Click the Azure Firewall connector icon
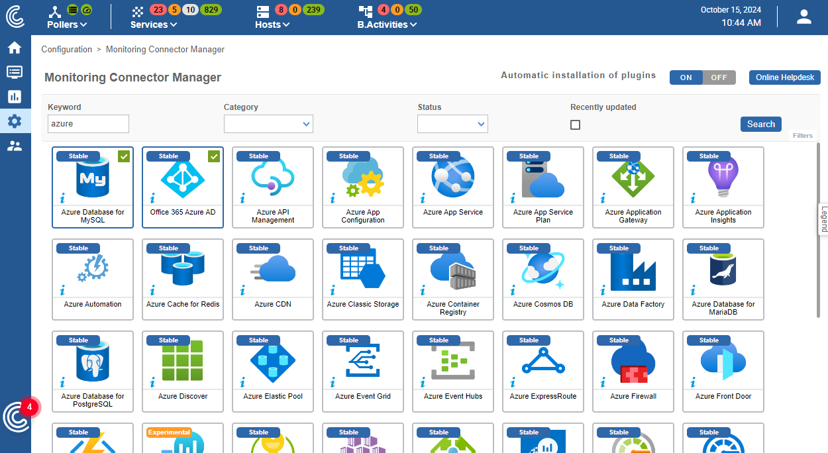This screenshot has height=453, width=828. (x=633, y=362)
